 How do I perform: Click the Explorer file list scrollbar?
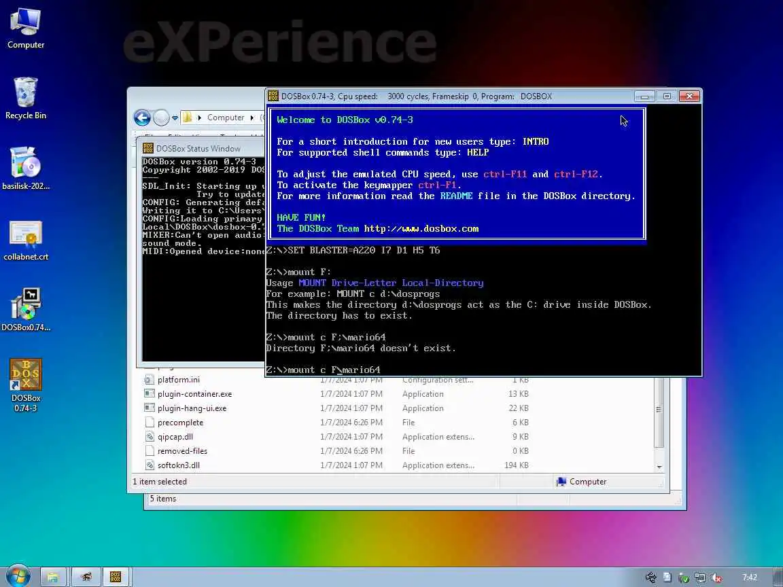(x=659, y=412)
